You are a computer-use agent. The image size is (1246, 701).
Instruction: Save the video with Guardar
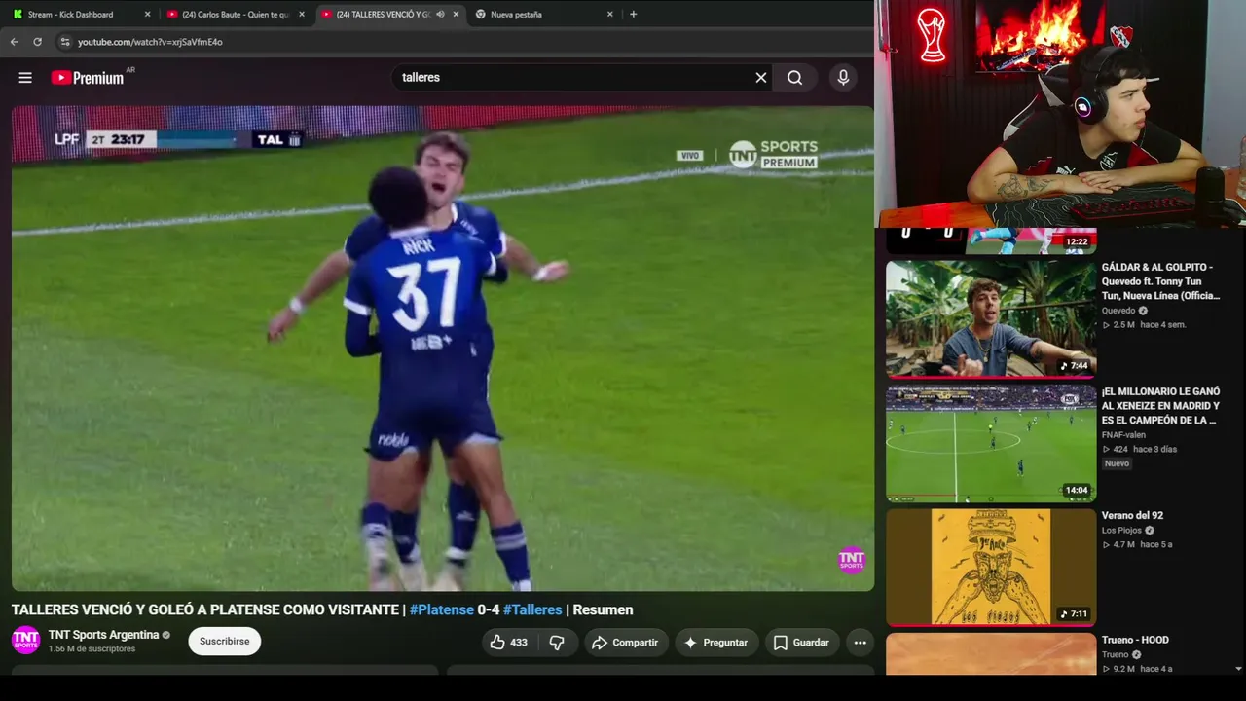click(801, 643)
